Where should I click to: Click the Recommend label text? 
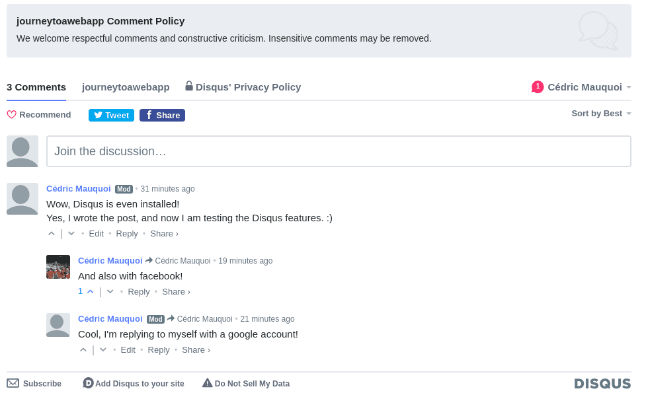[45, 115]
